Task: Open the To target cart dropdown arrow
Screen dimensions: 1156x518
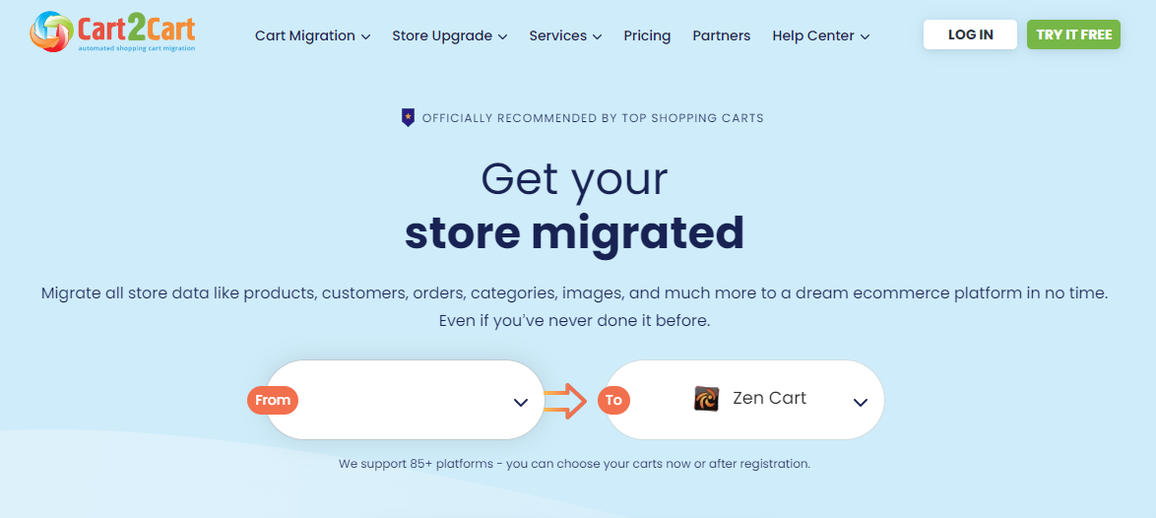Action: (x=861, y=403)
